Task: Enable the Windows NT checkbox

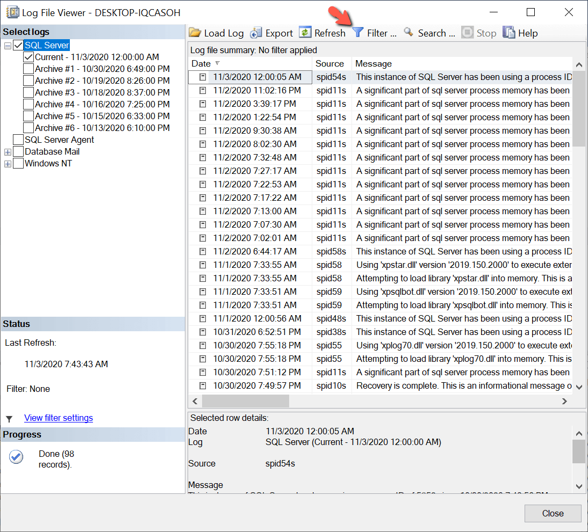Action: 18,163
